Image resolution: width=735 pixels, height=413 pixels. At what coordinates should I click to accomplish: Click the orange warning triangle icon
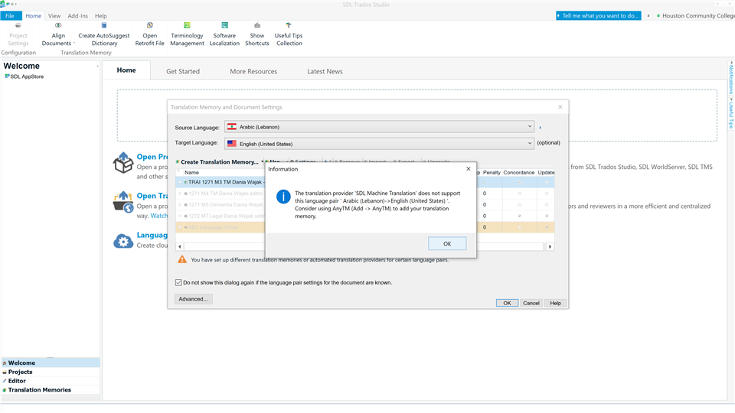(x=182, y=259)
